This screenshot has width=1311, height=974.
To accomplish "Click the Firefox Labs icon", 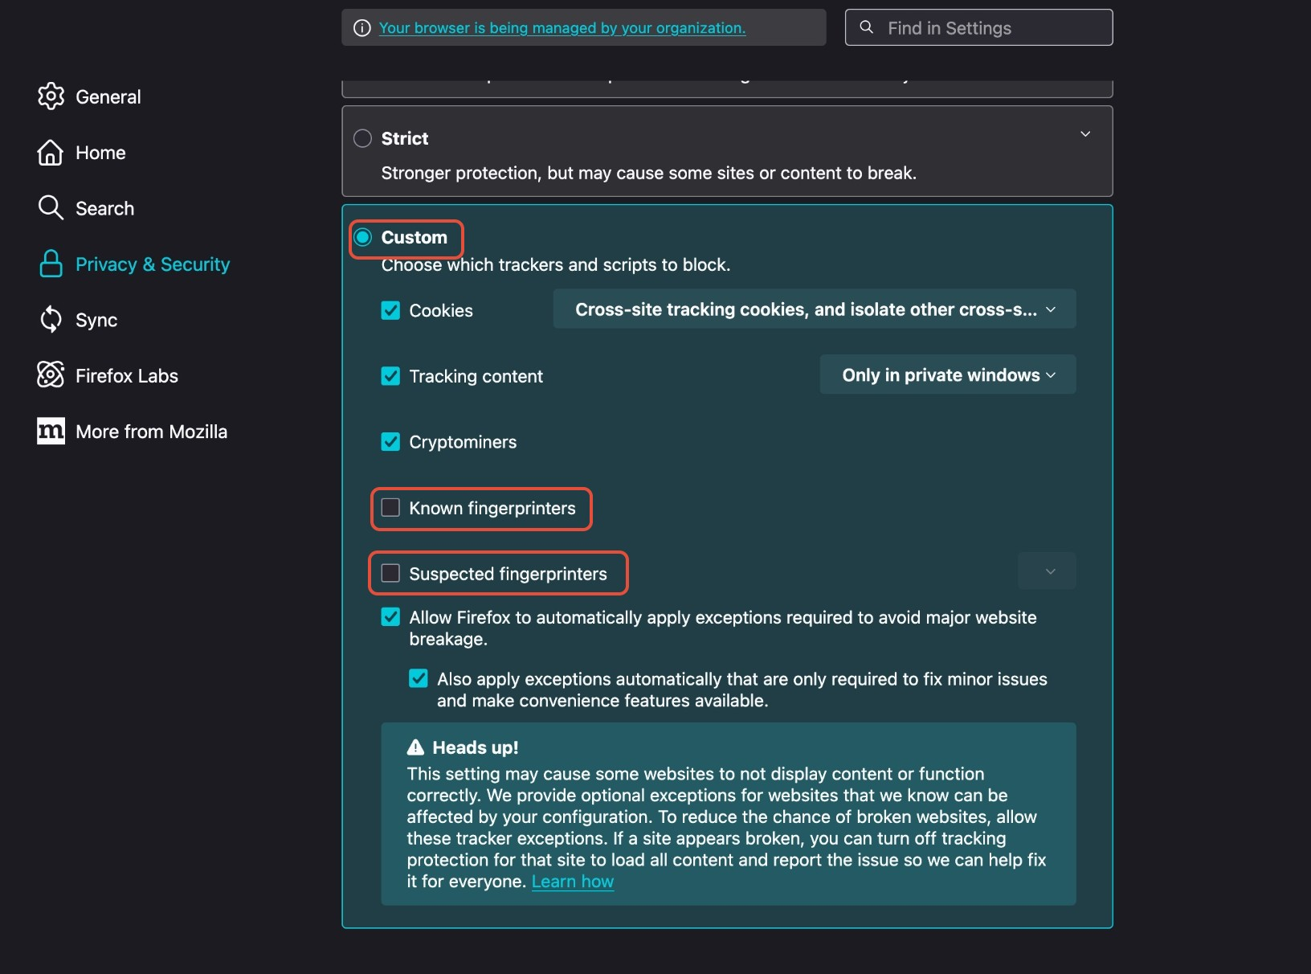I will tap(51, 375).
